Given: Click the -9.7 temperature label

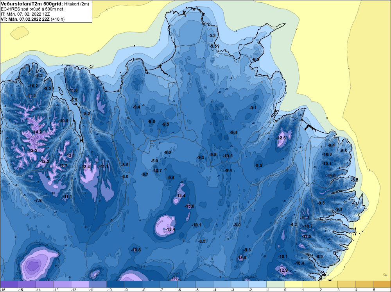Looking at the screenshot, I should (x=145, y=174).
